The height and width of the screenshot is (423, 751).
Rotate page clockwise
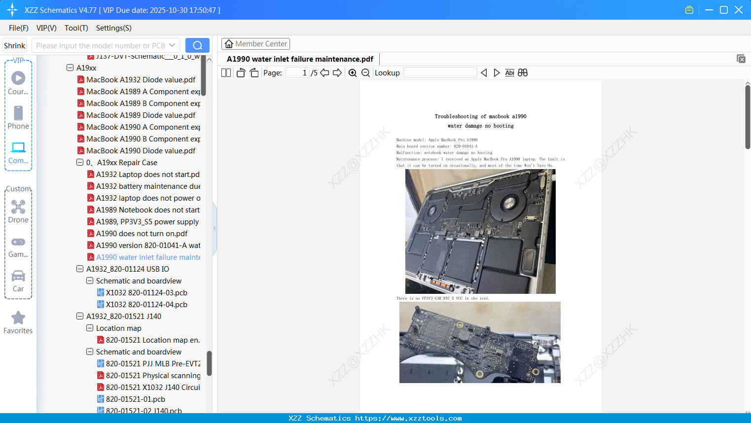(254, 73)
